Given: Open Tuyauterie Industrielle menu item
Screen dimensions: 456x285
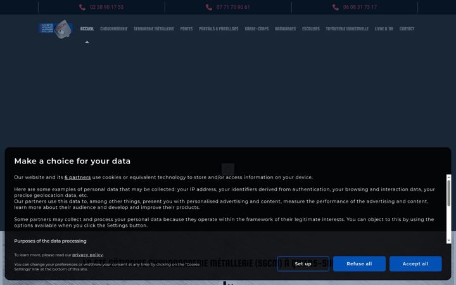Looking at the screenshot, I should 347,28.
